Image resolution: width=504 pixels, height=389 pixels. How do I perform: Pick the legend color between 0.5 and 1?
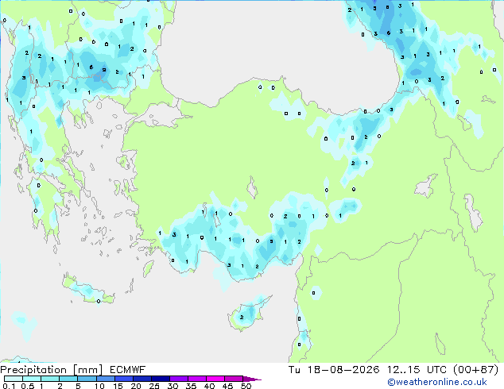coord(32,379)
